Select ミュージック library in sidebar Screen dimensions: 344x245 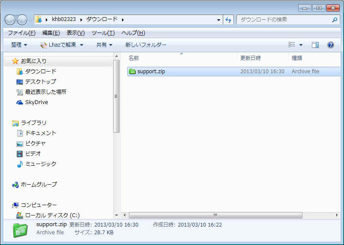click(41, 164)
